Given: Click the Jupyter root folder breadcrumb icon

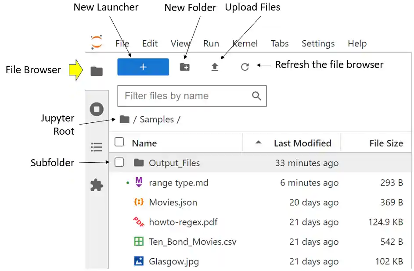Looking at the screenshot, I should [x=124, y=119].
